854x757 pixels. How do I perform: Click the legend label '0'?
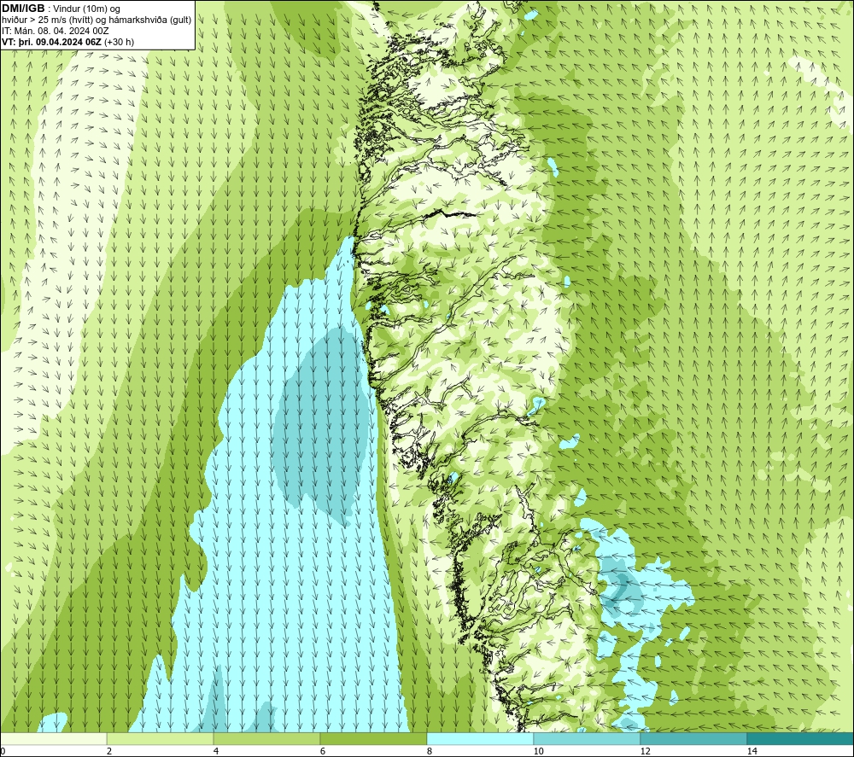(3, 751)
